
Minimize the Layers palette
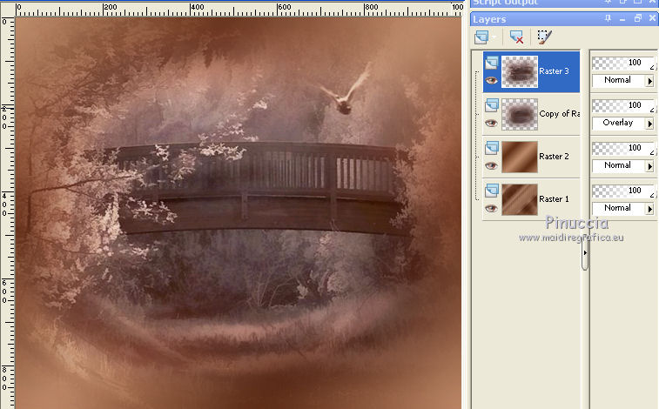[622, 19]
